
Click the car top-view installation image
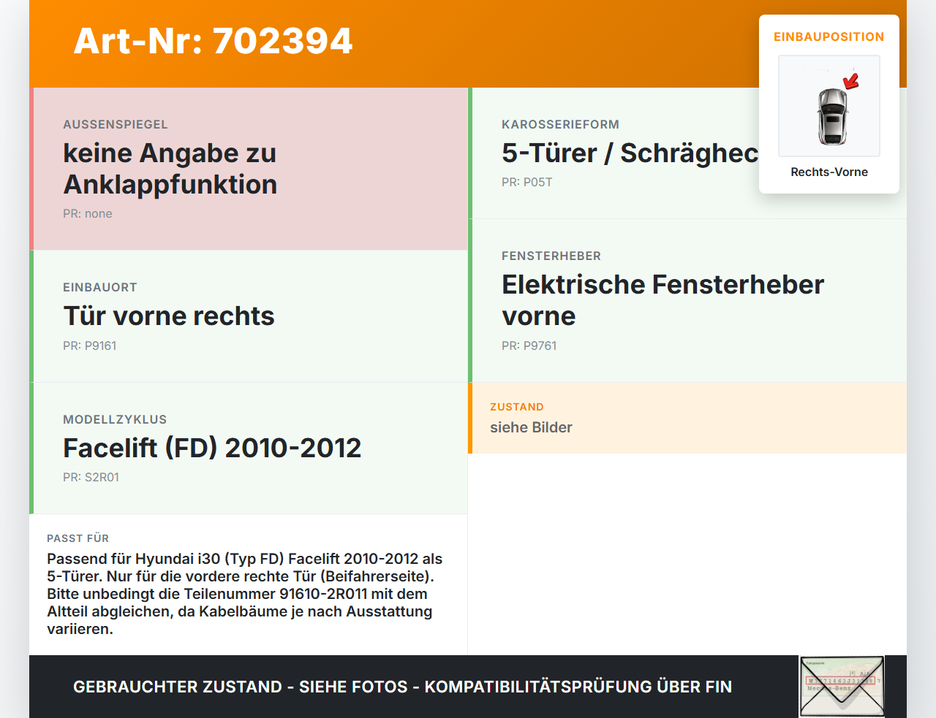pyautogui.click(x=829, y=106)
